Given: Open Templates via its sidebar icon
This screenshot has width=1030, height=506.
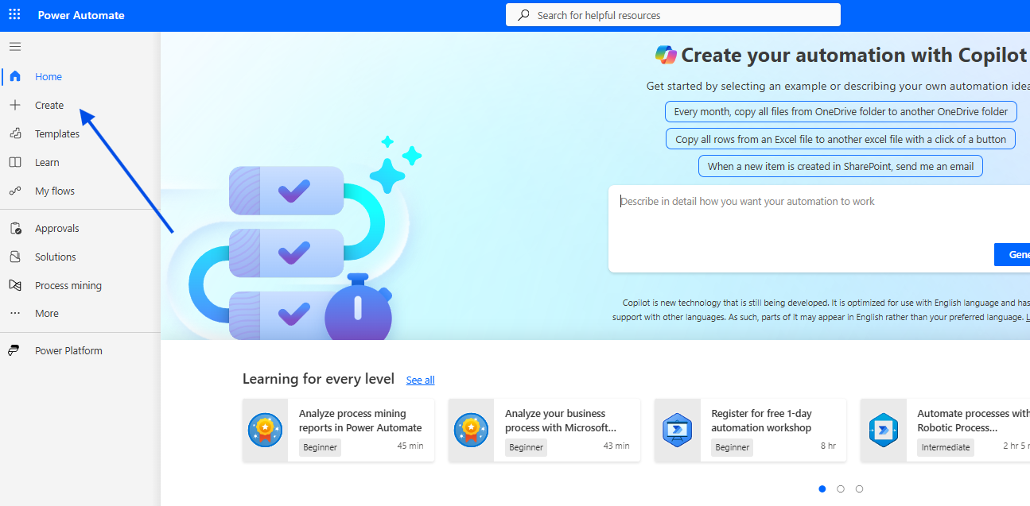Looking at the screenshot, I should [15, 134].
